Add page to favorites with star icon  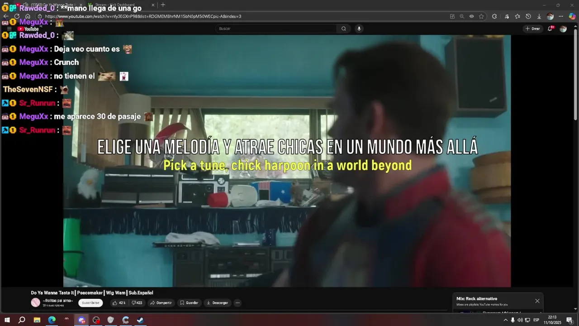point(481,16)
